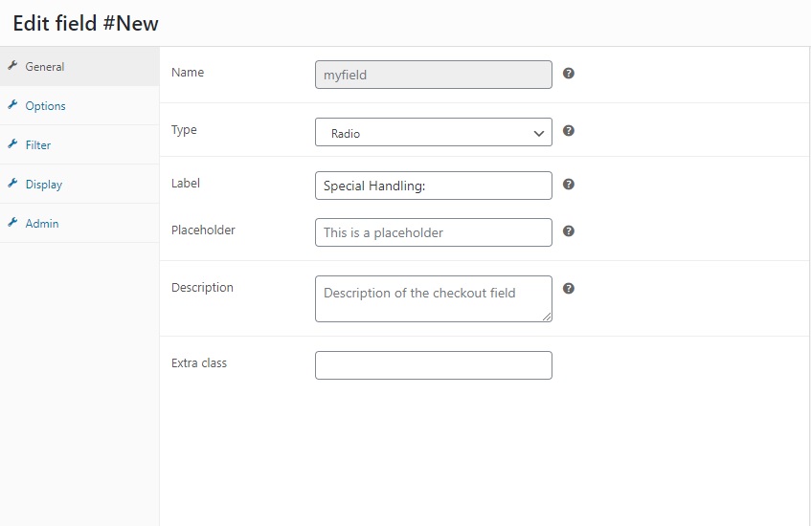Click the wrench icon beside Filter
Screen dimensions: 811x526
point(13,144)
